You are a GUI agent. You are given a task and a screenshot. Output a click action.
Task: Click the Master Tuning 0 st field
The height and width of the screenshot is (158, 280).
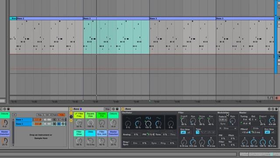pos(245,119)
